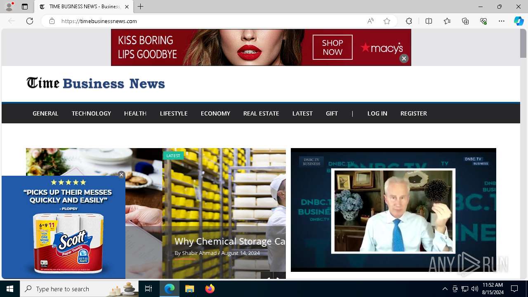Open the volume speaker tray icon

coord(475,289)
